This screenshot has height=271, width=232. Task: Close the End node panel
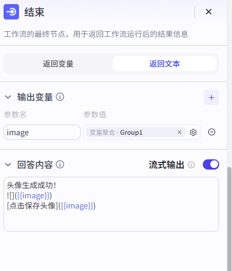tap(208, 12)
